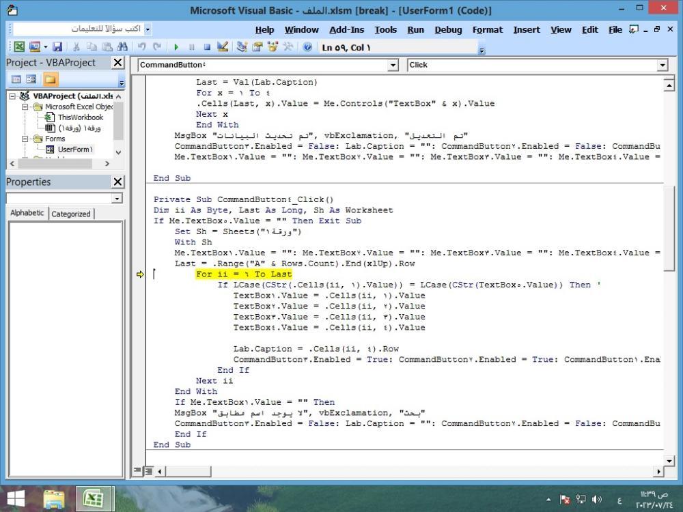The image size is (683, 512).
Task: Select UserForm1 in project tree
Action: coord(75,150)
